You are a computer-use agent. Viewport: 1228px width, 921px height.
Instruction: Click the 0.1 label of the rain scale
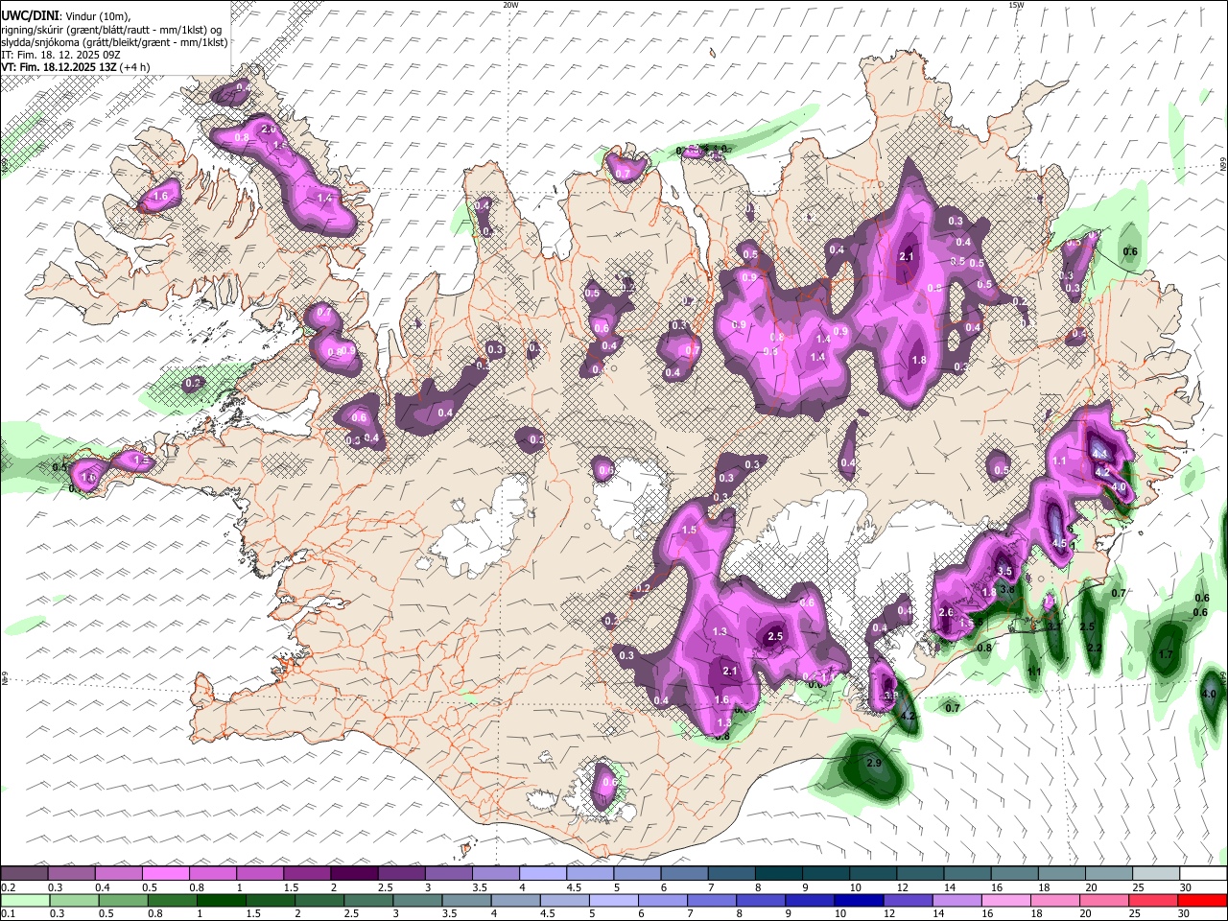tap(8, 914)
